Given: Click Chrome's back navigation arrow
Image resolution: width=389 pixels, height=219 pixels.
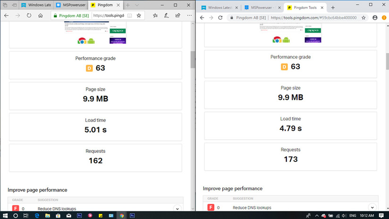Looking at the screenshot, I should [x=202, y=17].
